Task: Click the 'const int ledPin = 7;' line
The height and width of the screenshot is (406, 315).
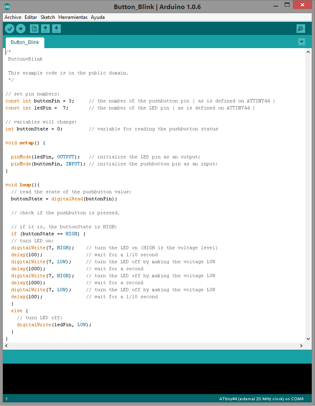Action: point(37,108)
